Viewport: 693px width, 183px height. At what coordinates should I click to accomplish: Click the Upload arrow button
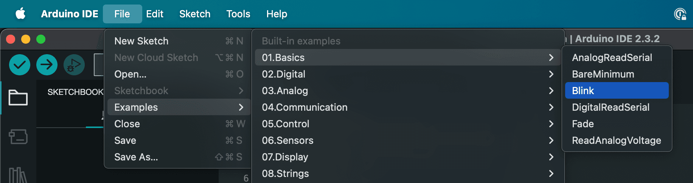(47, 65)
